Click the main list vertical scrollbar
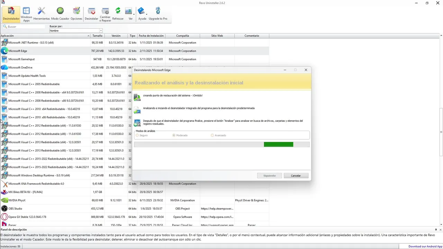The image size is (443, 249). point(441,131)
